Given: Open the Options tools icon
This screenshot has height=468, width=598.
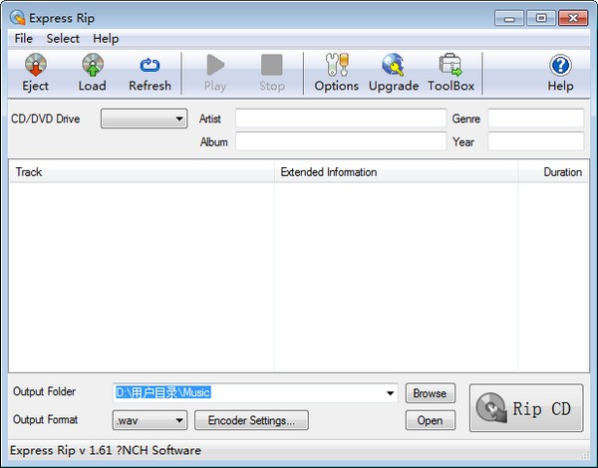Looking at the screenshot, I should click(x=337, y=65).
